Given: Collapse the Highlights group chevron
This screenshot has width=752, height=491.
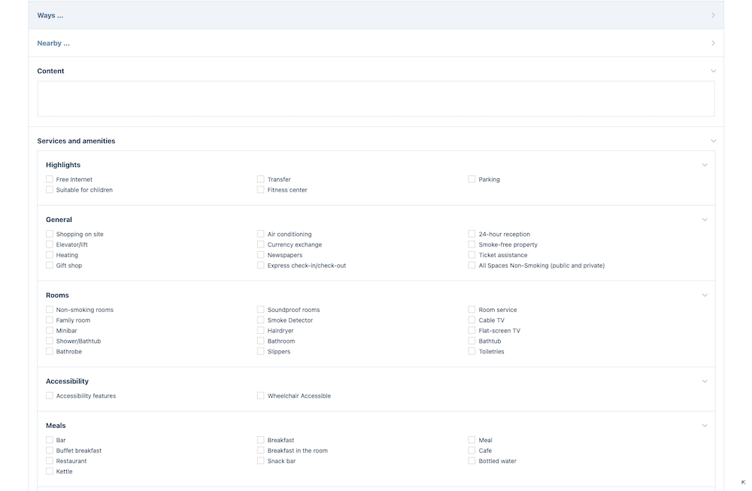Looking at the screenshot, I should click(x=705, y=165).
